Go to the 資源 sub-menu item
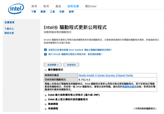 (x=43, y=12)
